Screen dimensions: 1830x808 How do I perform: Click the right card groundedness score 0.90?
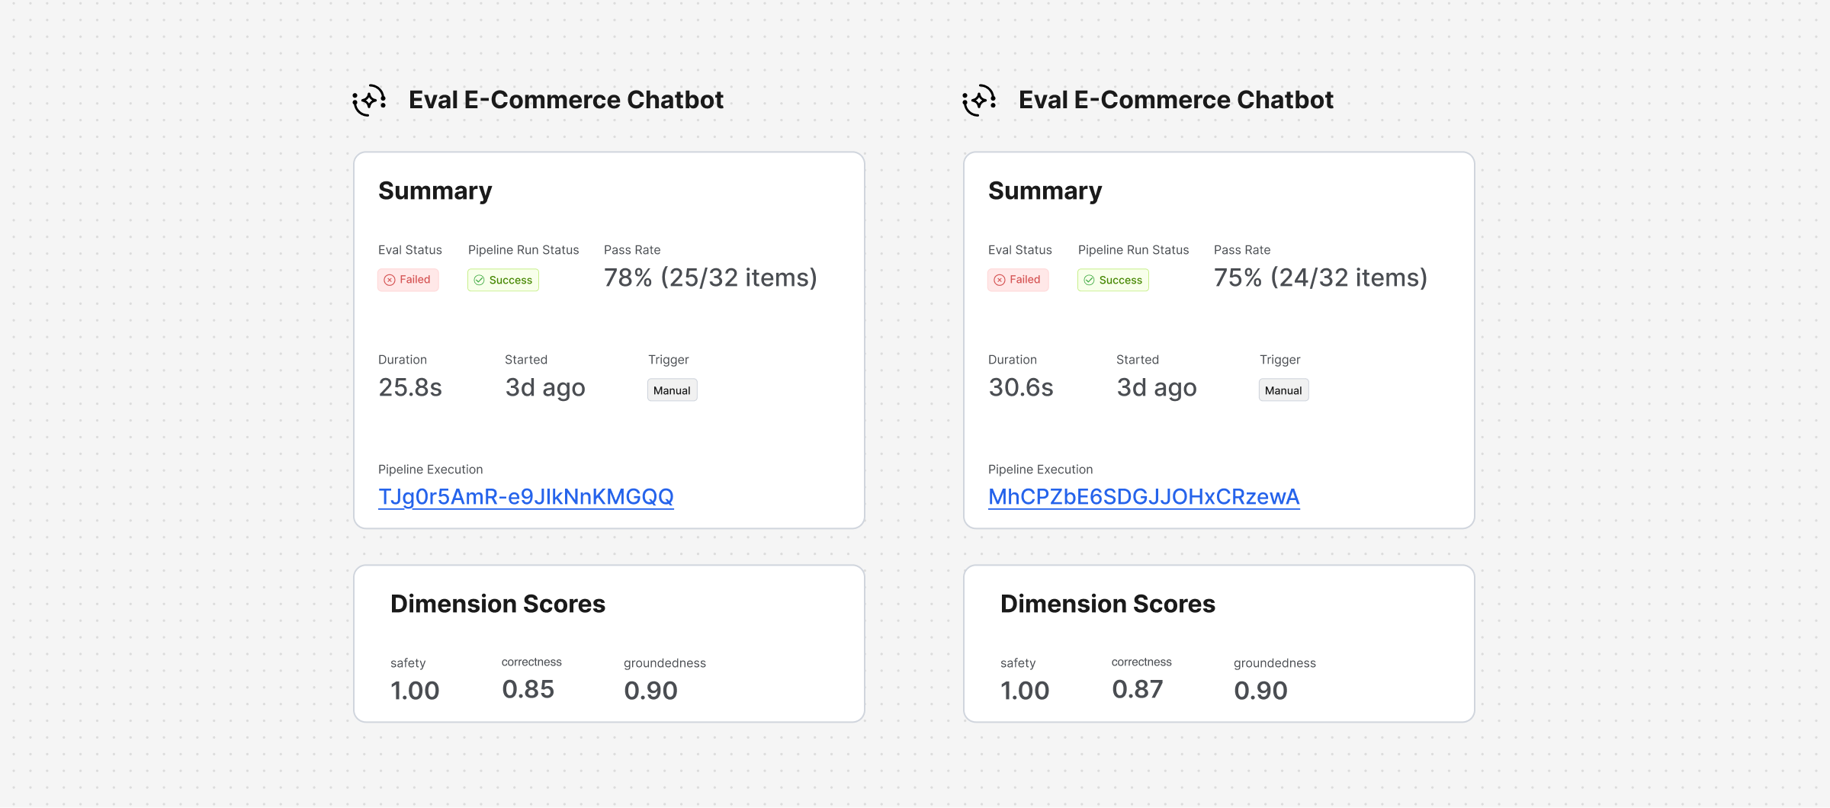(1260, 691)
